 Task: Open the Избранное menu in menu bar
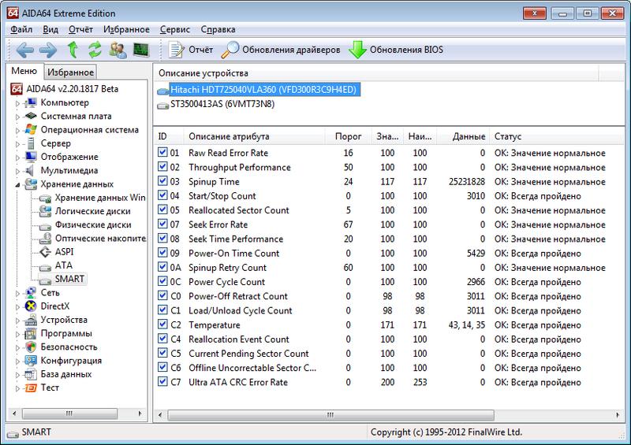tap(126, 29)
